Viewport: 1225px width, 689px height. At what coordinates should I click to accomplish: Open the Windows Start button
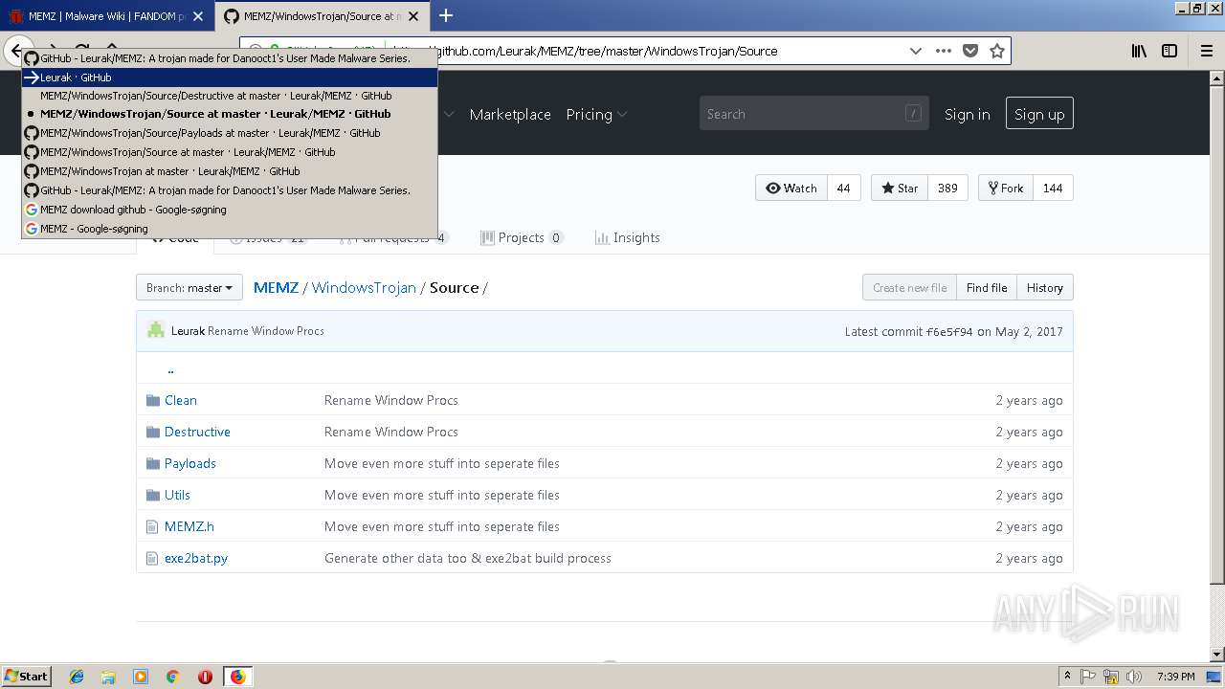tap(27, 676)
